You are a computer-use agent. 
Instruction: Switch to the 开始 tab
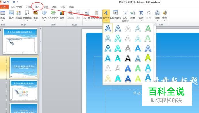28,7
